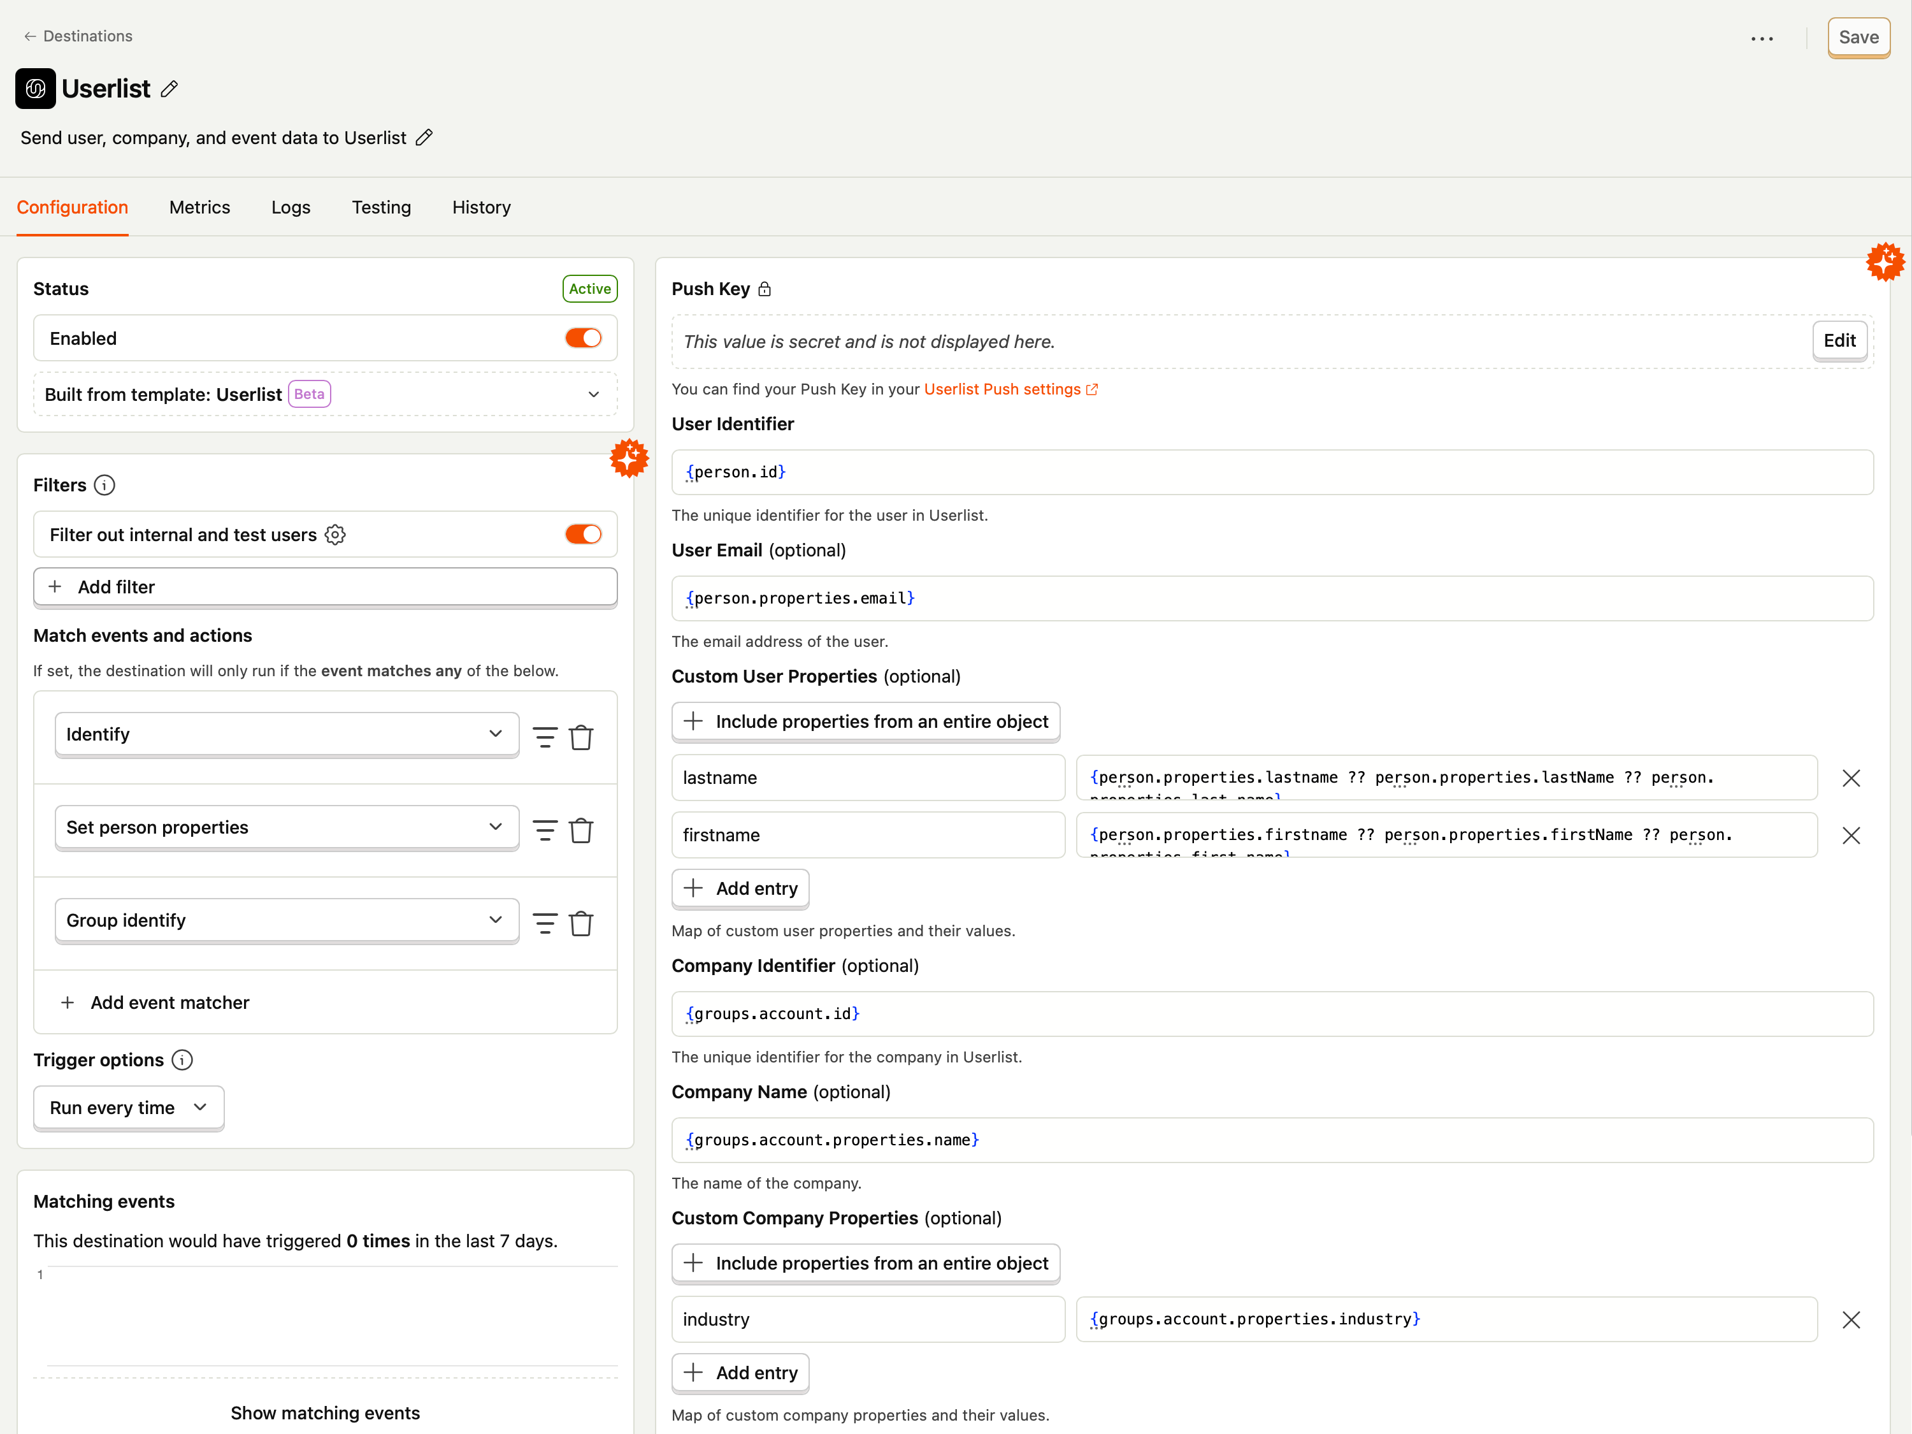
Task: Open filter options on the Identify matcher
Action: click(x=545, y=737)
